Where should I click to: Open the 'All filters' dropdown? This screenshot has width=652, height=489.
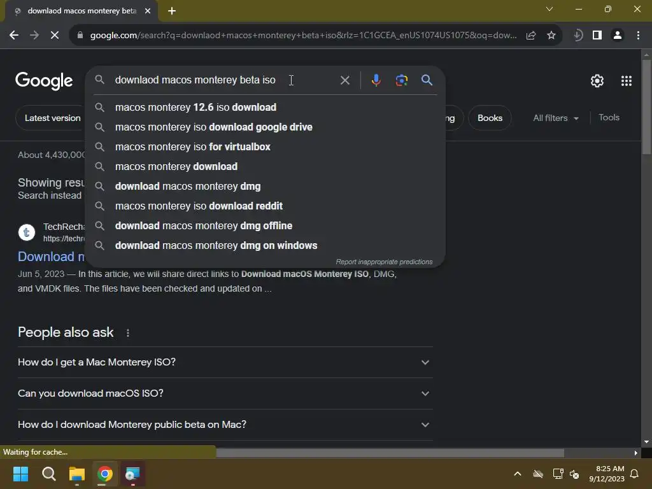[555, 118]
